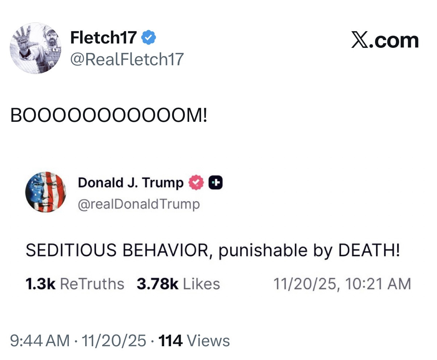Click the SEDITIOUS BEHAVIOR post text
The height and width of the screenshot is (360, 437).
point(213,250)
